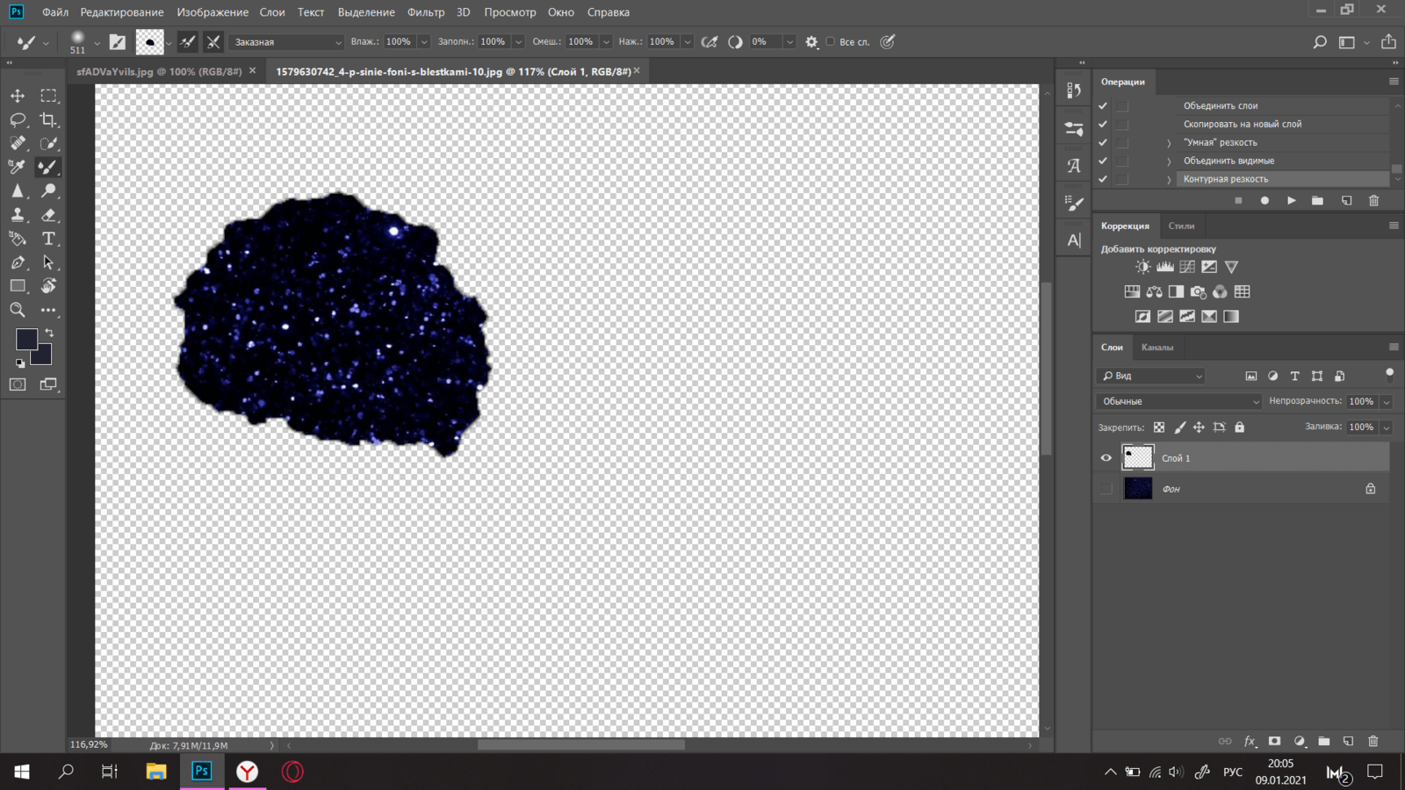Click the foreground color swatch
Viewport: 1405px width, 790px height.
(25, 339)
